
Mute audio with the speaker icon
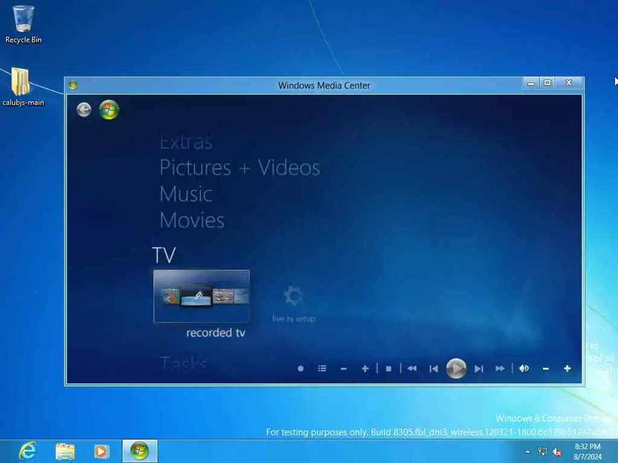(x=524, y=368)
